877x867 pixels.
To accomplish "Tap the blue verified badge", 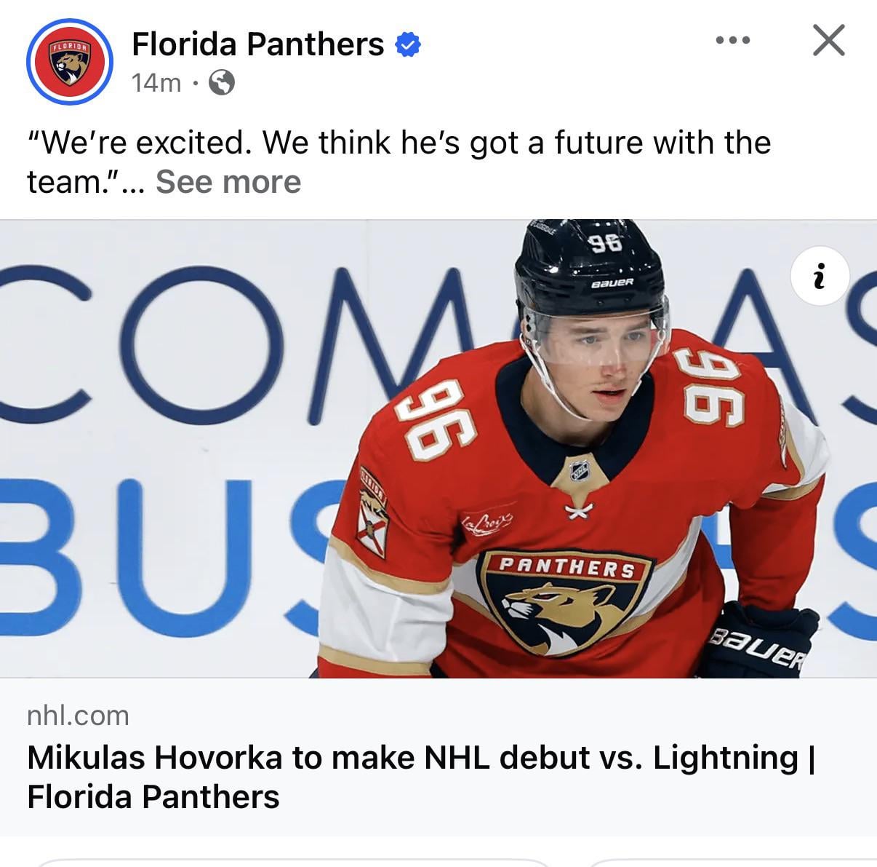I will 408,45.
